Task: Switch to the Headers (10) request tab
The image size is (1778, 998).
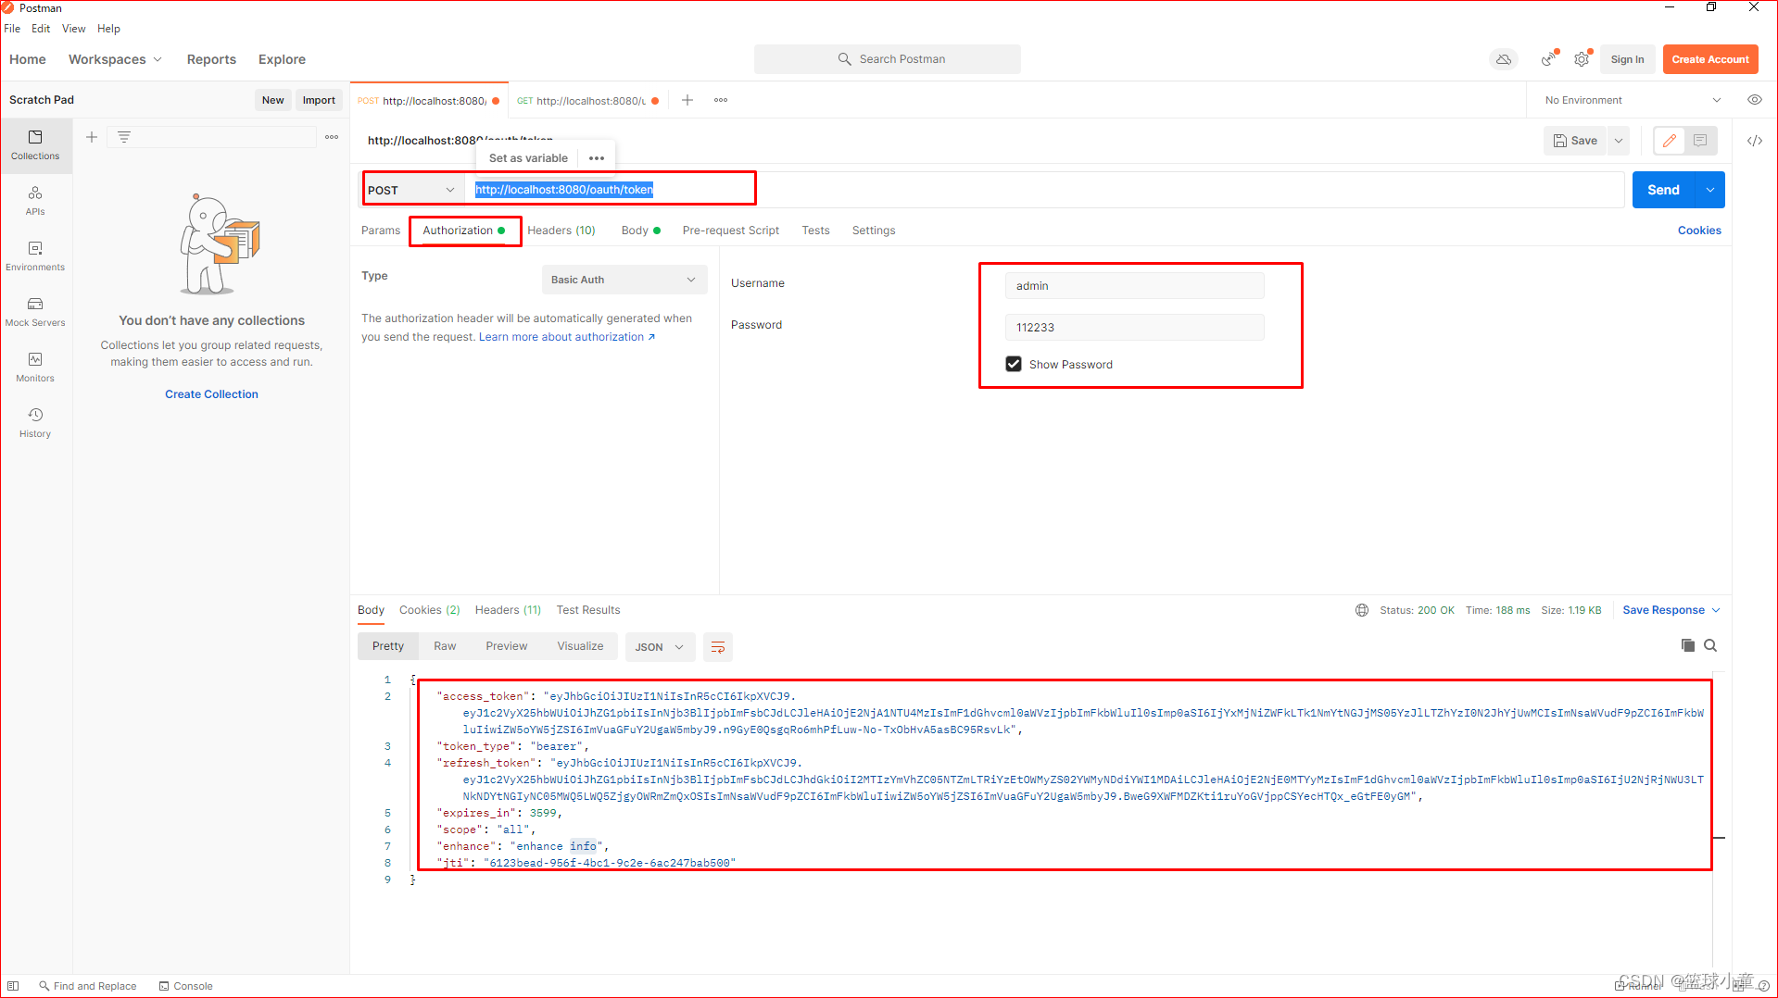Action: pos(561,231)
